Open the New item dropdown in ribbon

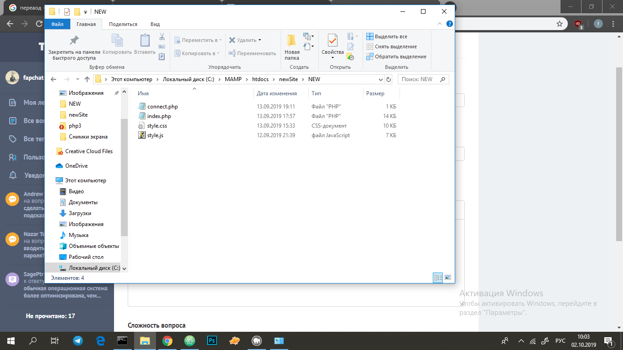tap(309, 36)
